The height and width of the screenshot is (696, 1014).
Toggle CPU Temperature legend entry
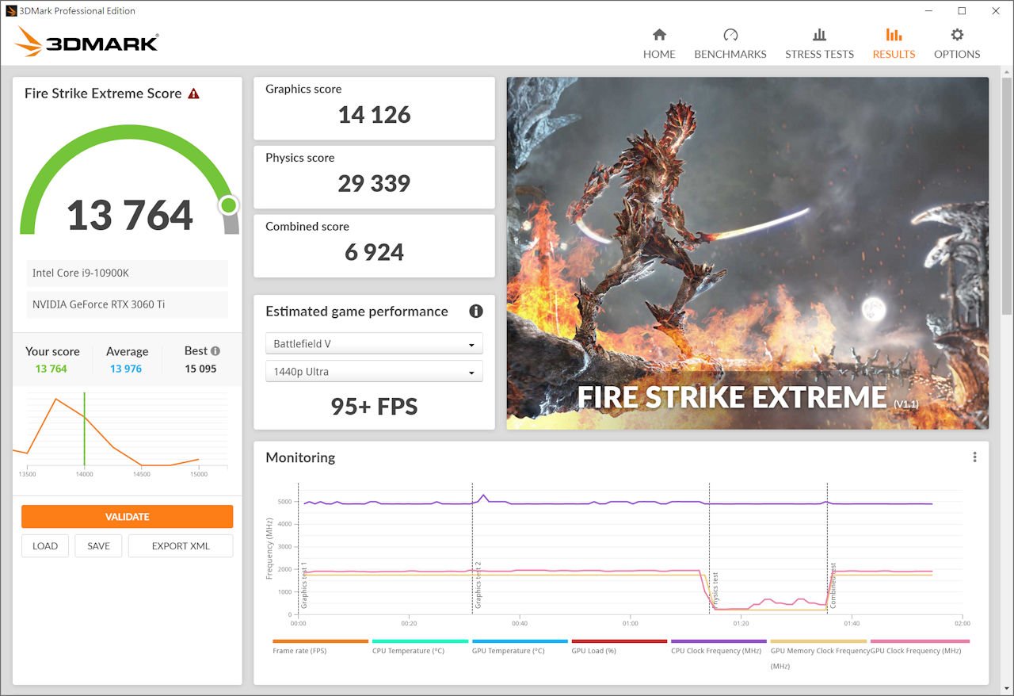[x=420, y=647]
